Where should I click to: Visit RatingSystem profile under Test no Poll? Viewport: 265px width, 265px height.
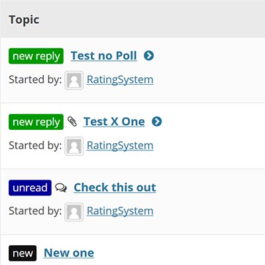tap(120, 79)
